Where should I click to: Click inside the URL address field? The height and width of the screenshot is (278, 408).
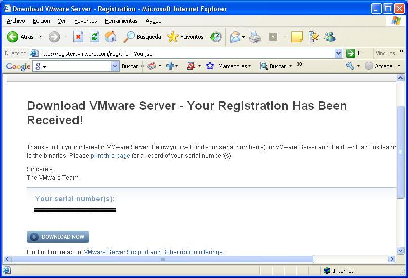(x=182, y=53)
